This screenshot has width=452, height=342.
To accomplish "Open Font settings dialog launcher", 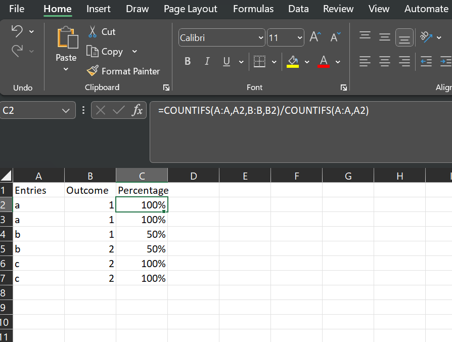I will 344,88.
